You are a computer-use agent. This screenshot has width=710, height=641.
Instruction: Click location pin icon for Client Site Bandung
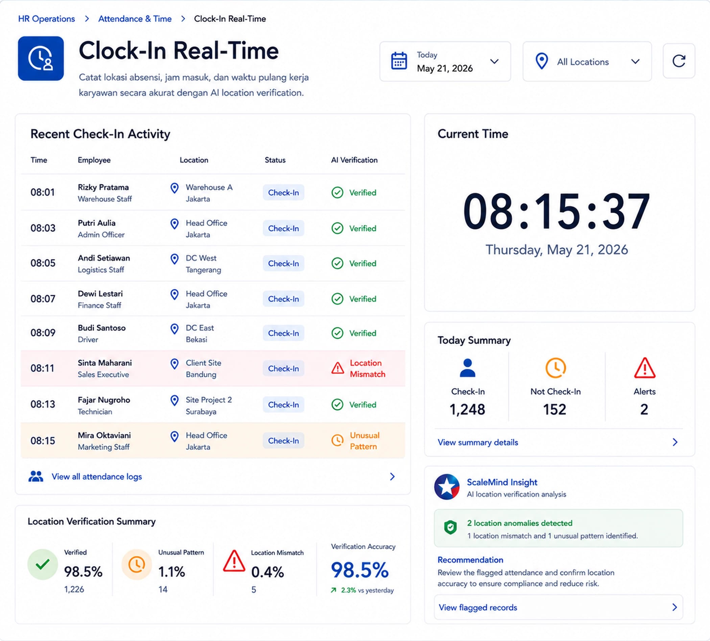pos(174,364)
